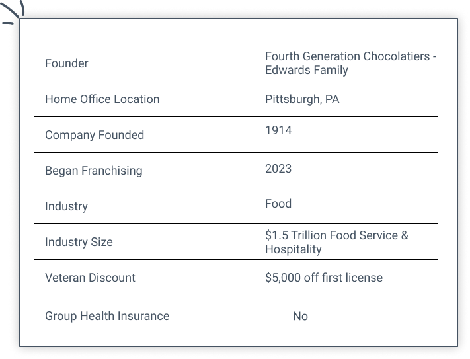The height and width of the screenshot is (359, 470).
Task: Select the word 'Hospitality'
Action: click(x=294, y=249)
